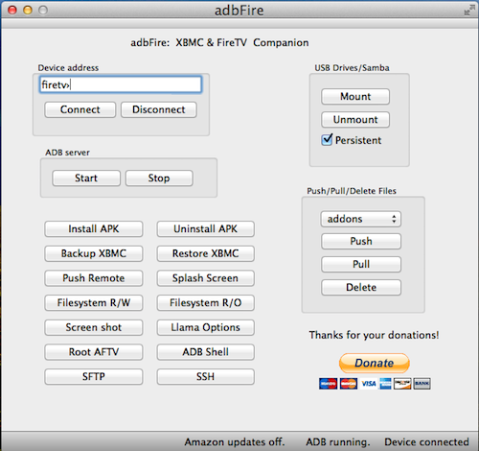The height and width of the screenshot is (451, 479).
Task: Click 'Thanks for your donations!' text
Action: pos(374,335)
